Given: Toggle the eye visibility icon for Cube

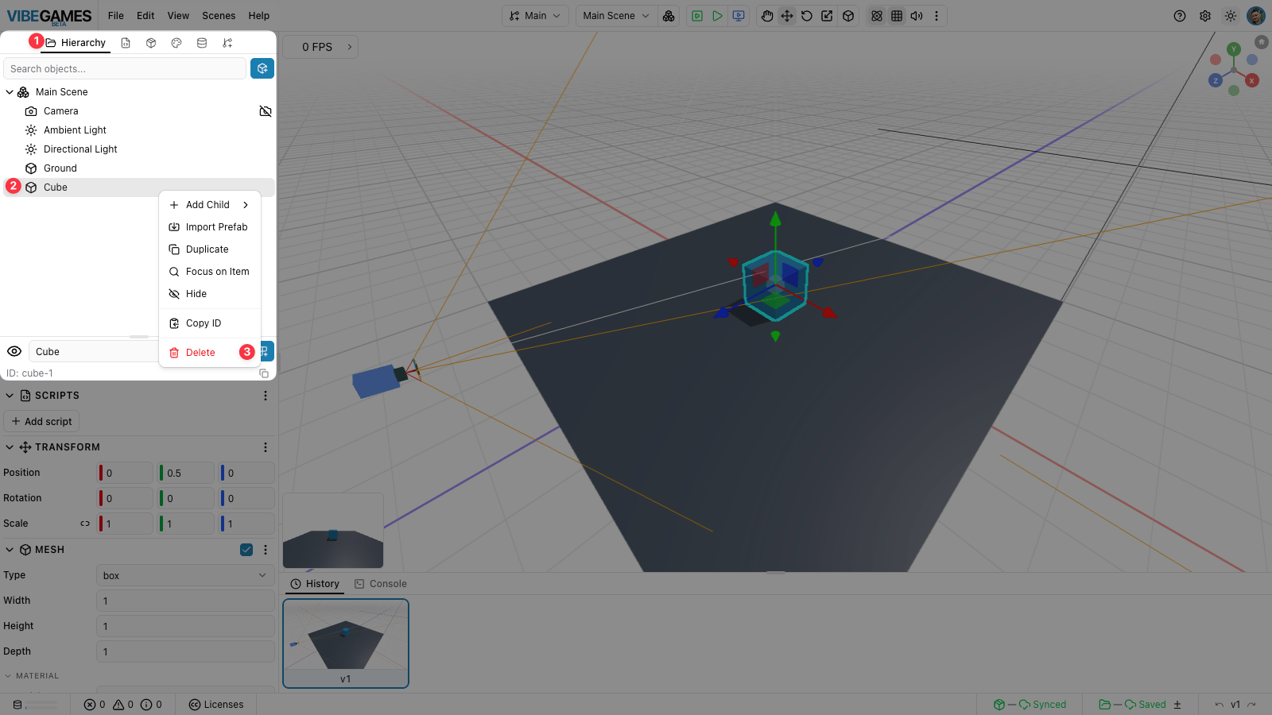Looking at the screenshot, I should point(14,351).
